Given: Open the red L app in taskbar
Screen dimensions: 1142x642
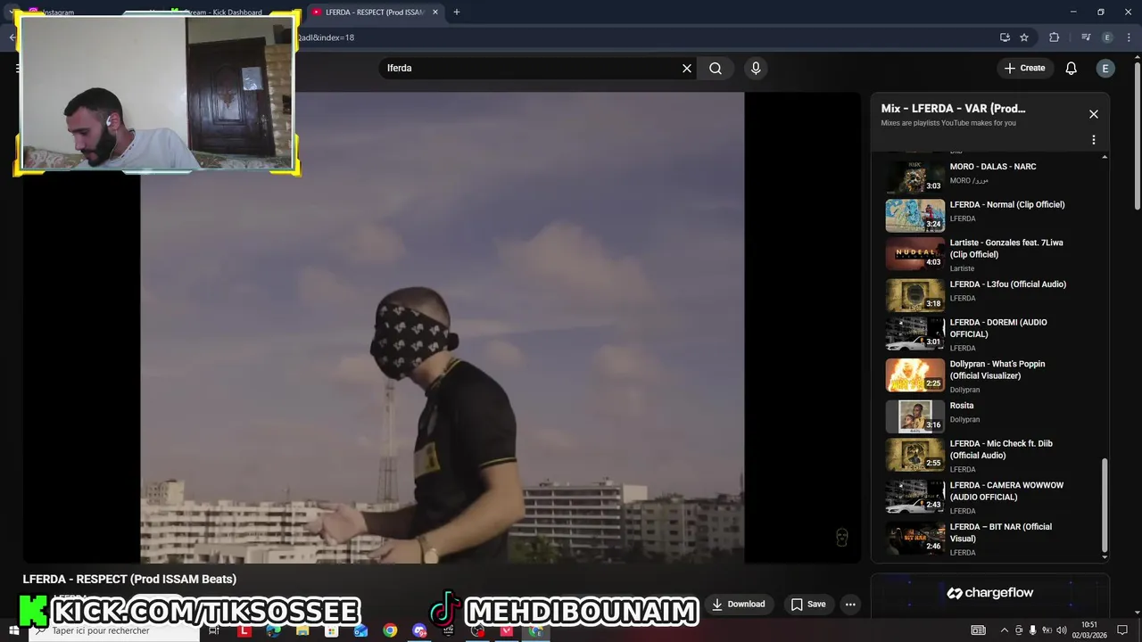Looking at the screenshot, I should pos(244,630).
